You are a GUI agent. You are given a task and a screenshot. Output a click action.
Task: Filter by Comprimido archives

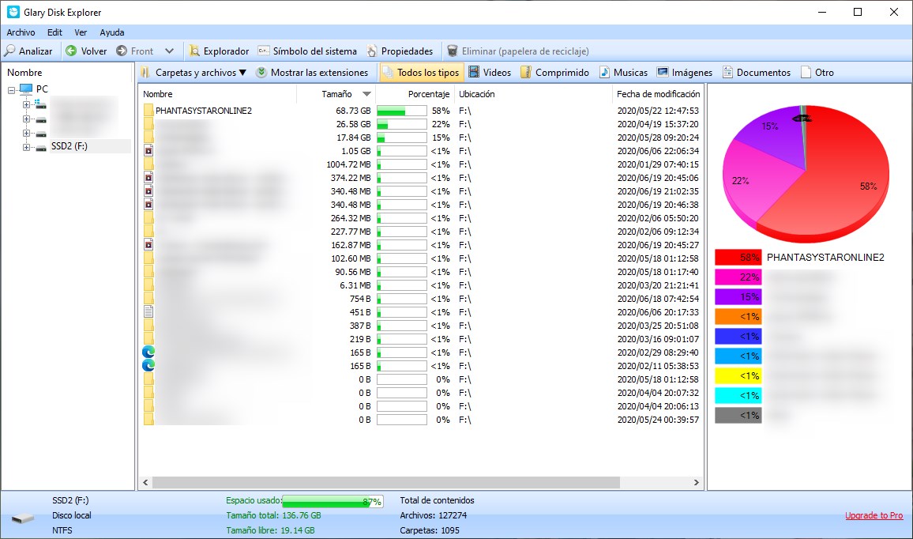click(x=555, y=72)
